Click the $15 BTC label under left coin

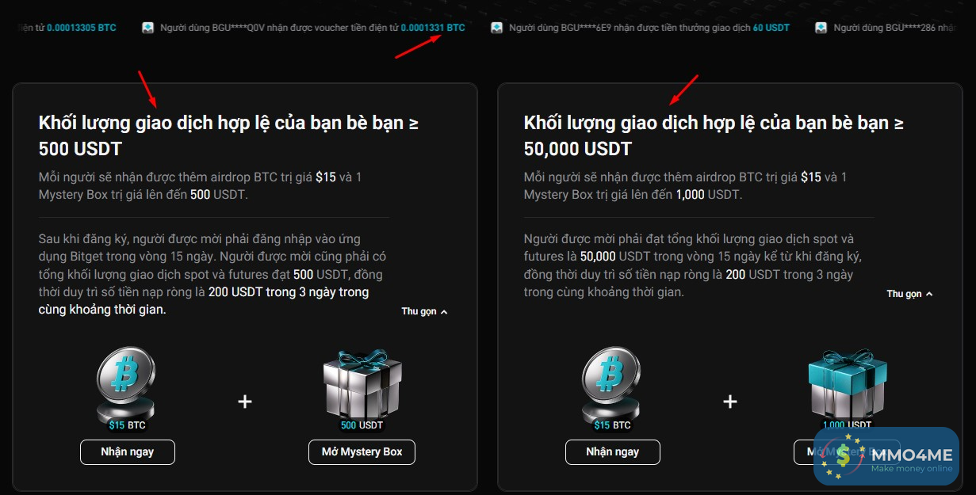[127, 425]
